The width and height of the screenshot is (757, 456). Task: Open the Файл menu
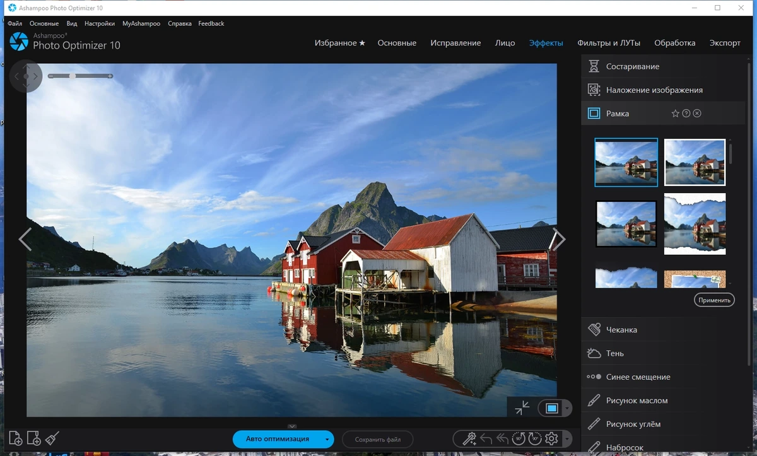[x=15, y=23]
